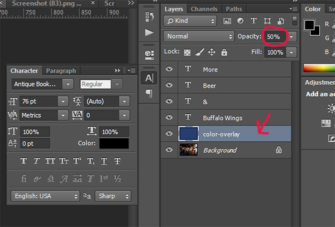Image resolution: width=335 pixels, height=227 pixels.
Task: Toggle layer filtering switch on/off
Action: pos(294,21)
